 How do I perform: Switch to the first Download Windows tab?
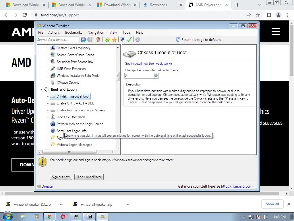[x=26, y=5]
